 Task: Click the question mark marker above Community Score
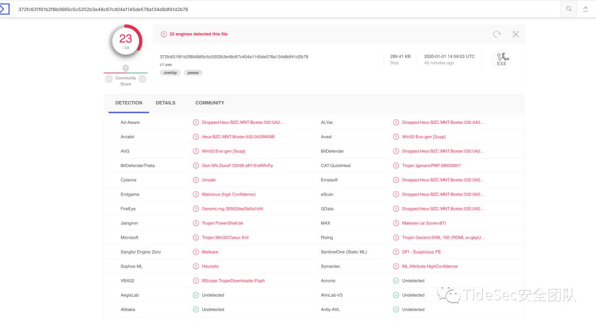[x=125, y=68]
